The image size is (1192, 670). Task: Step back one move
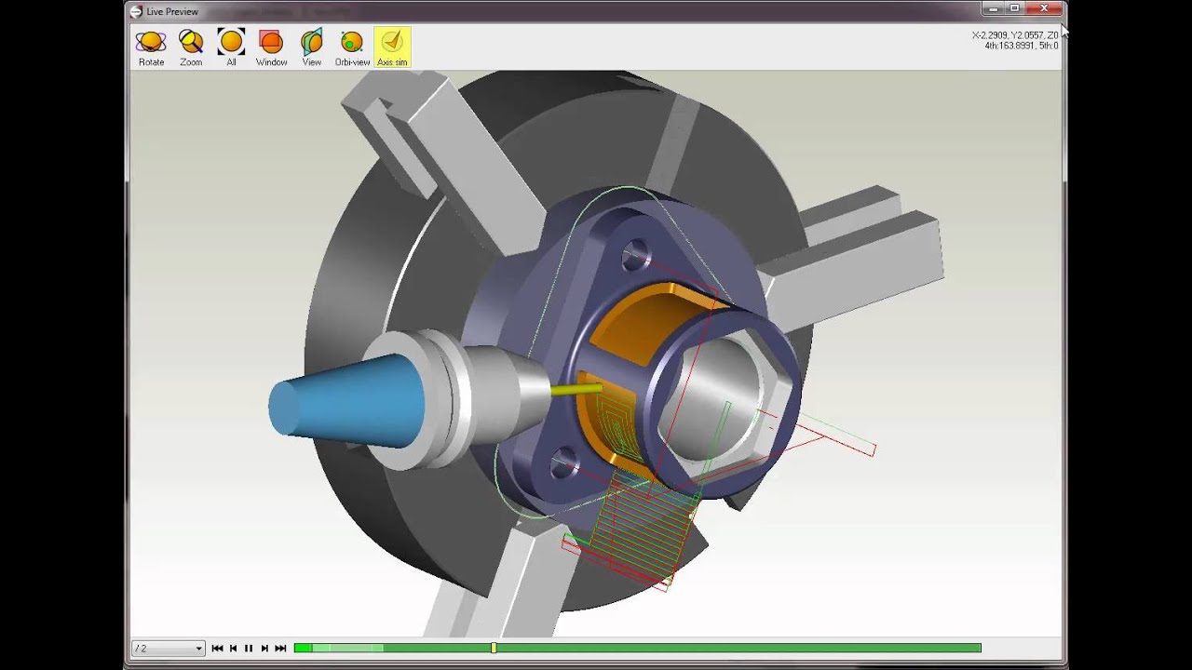233,648
